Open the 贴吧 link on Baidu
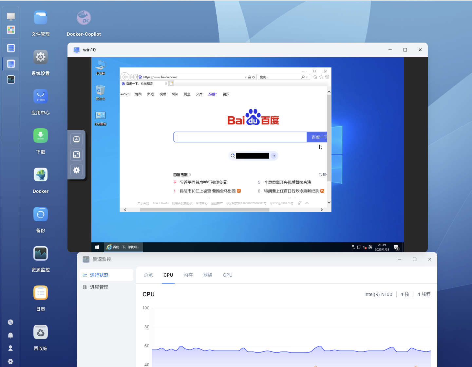472x367 pixels. tap(150, 94)
